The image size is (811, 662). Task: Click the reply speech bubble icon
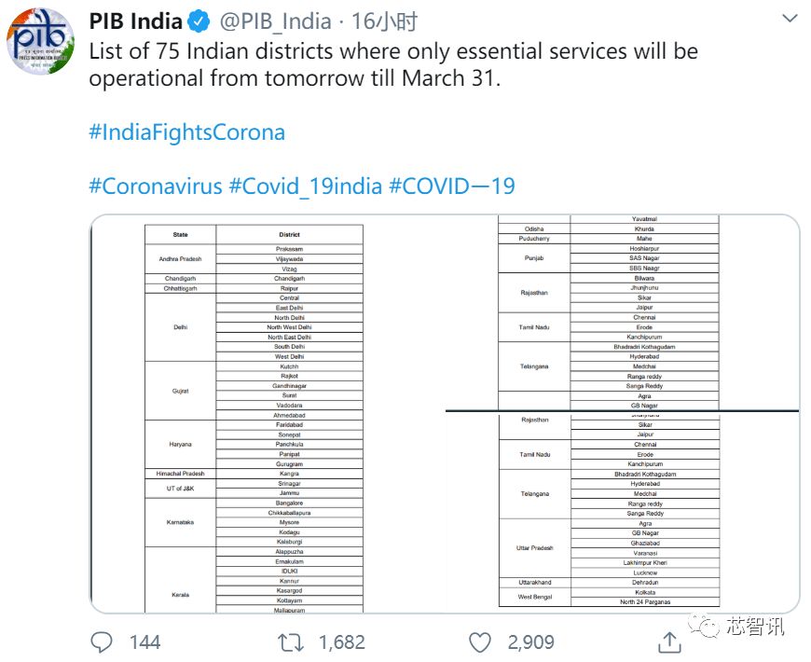tap(102, 641)
